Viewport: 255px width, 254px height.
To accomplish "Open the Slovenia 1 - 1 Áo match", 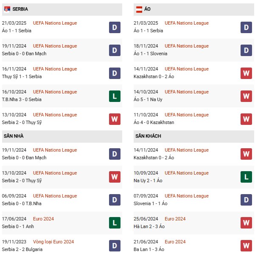I will (151, 203).
